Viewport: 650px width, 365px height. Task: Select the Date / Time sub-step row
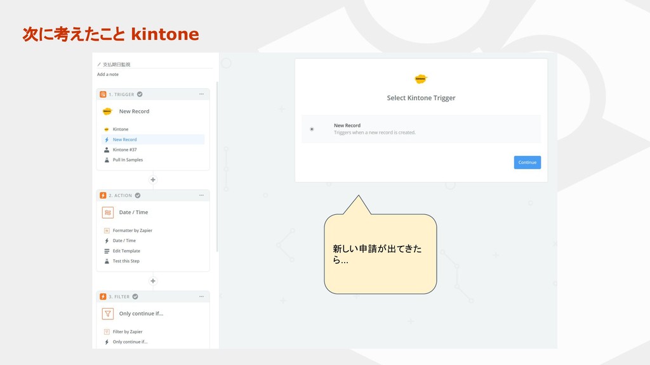point(153,240)
